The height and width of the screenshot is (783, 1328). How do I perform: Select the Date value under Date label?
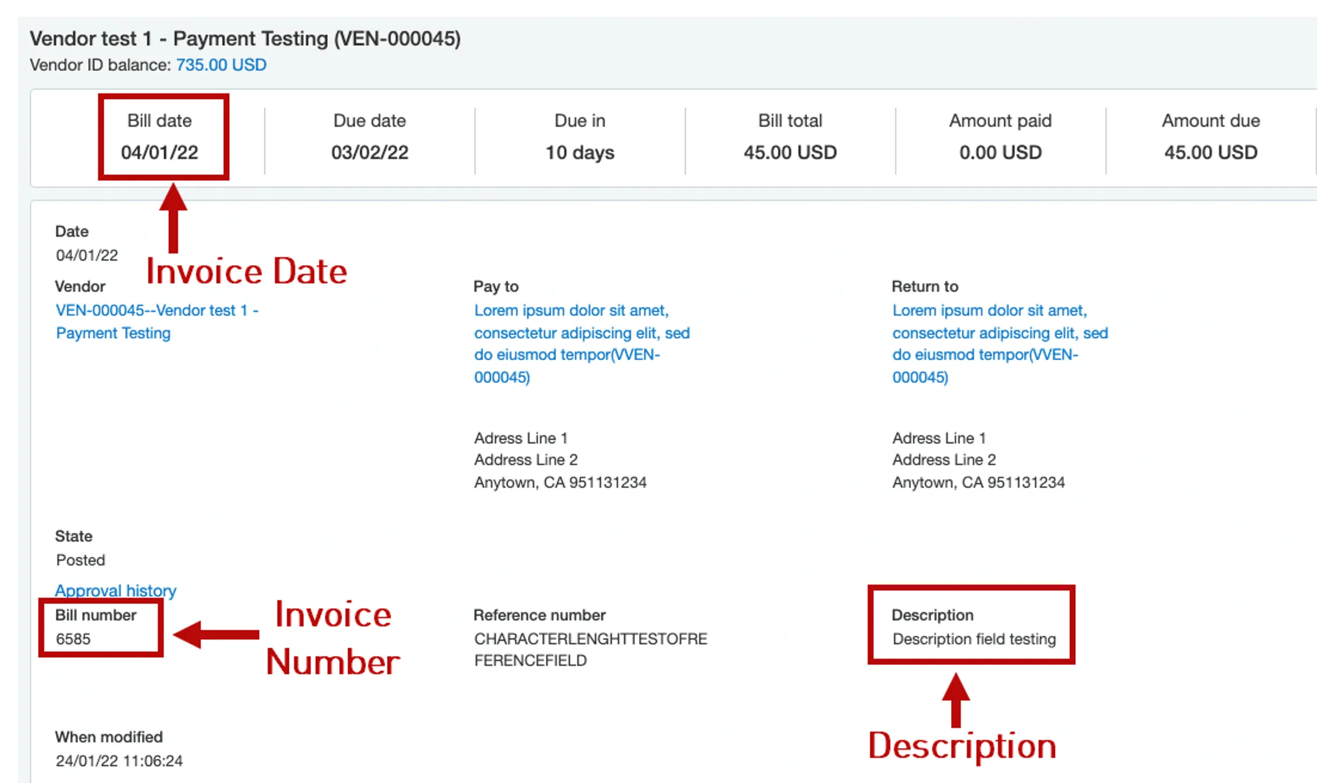click(x=87, y=255)
